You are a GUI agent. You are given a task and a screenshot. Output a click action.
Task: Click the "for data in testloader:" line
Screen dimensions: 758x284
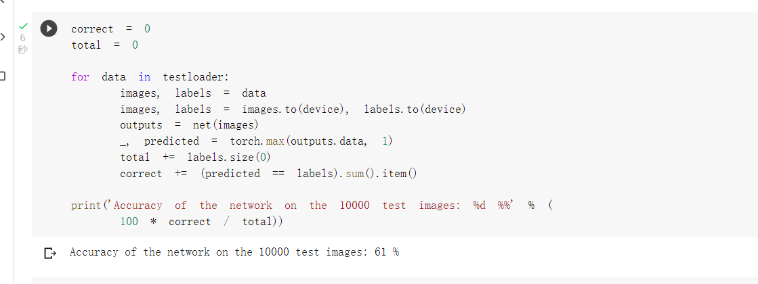[145, 77]
